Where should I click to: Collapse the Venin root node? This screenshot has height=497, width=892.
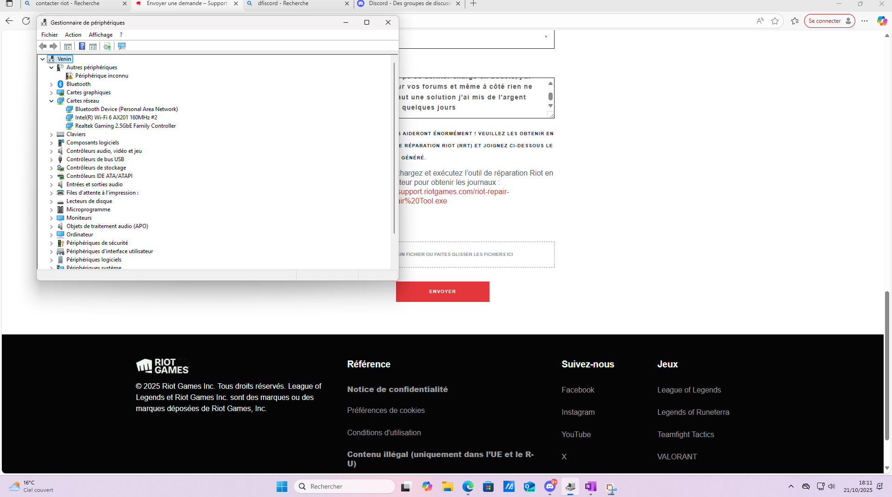43,59
